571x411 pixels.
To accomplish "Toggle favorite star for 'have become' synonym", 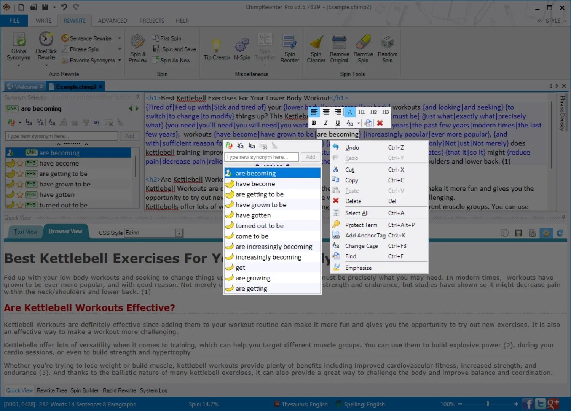I will click(20, 163).
